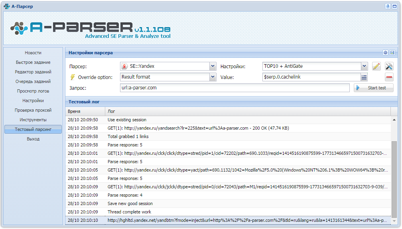The width and height of the screenshot is (402, 229).
Task: Remove override option with red minus icon
Action: (x=389, y=77)
